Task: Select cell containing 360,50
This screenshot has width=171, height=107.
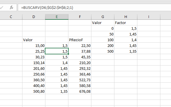Action: point(34,80)
